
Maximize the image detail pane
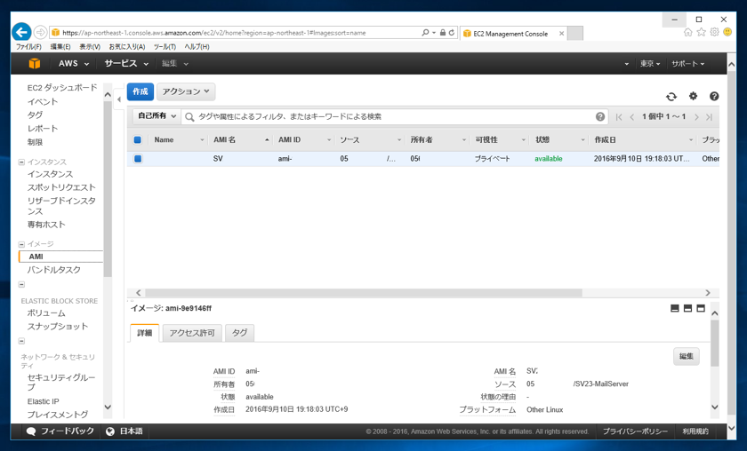(x=701, y=308)
